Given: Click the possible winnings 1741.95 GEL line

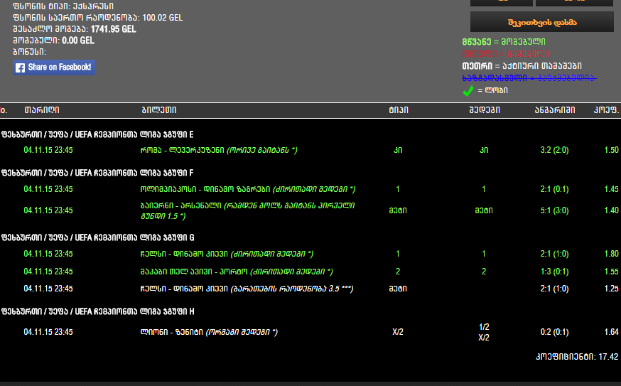Looking at the screenshot, I should point(75,29).
